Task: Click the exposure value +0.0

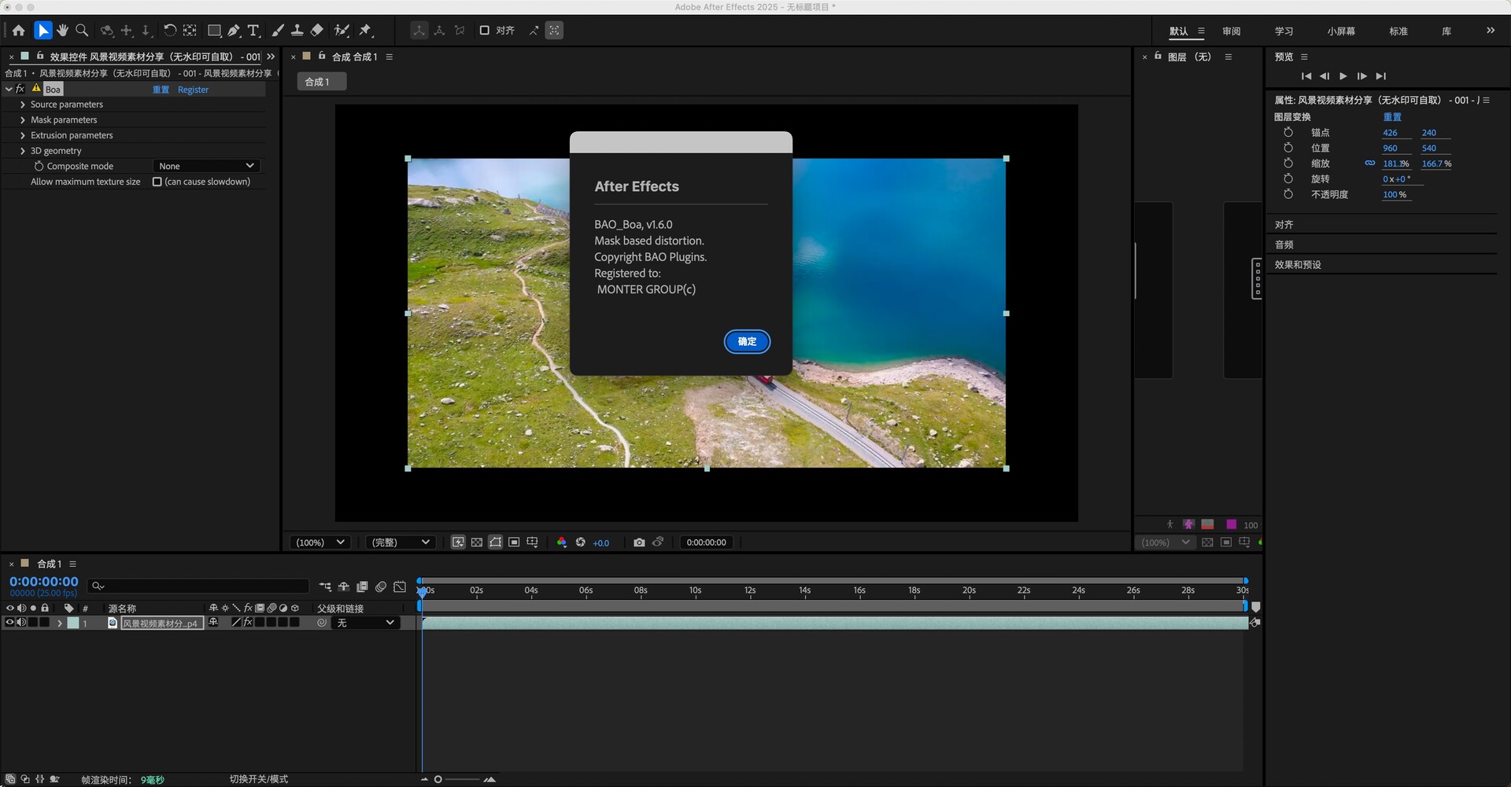Action: 601,543
